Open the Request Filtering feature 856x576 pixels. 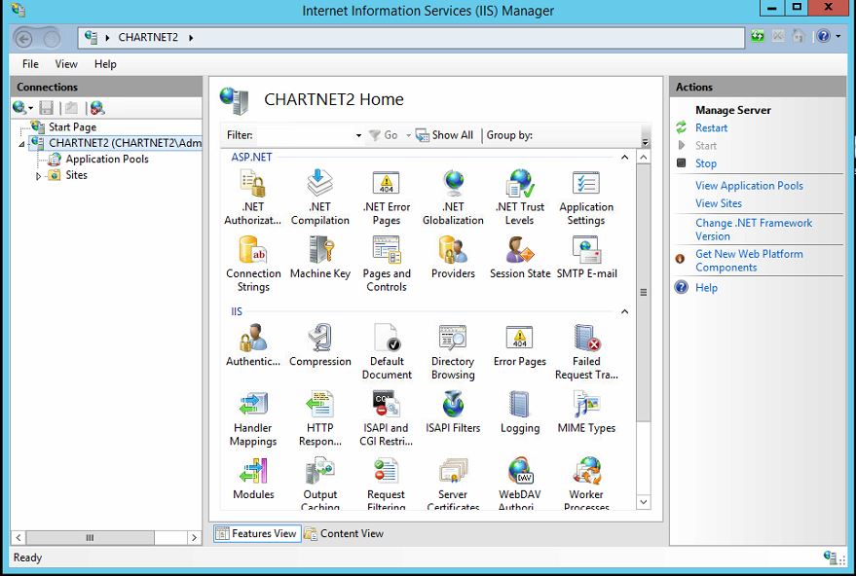[x=387, y=484]
